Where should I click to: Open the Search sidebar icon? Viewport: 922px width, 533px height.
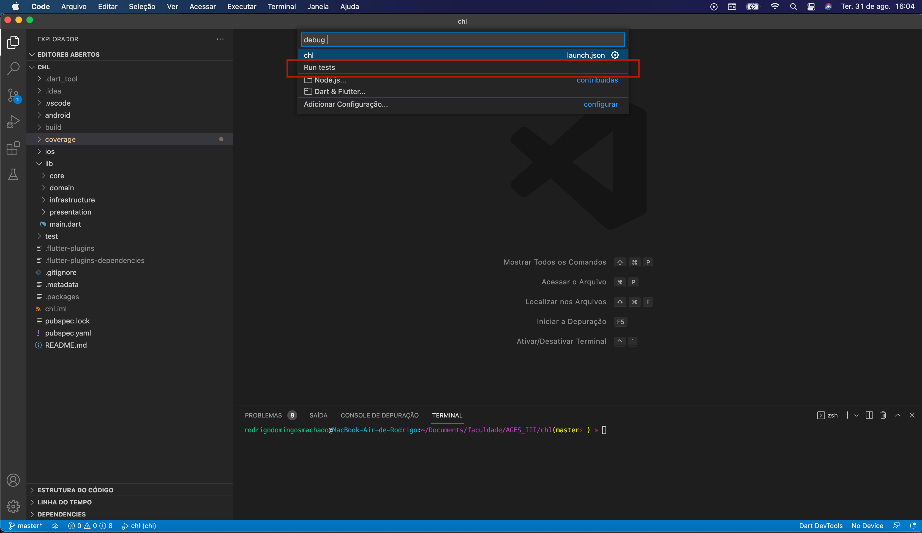(13, 68)
